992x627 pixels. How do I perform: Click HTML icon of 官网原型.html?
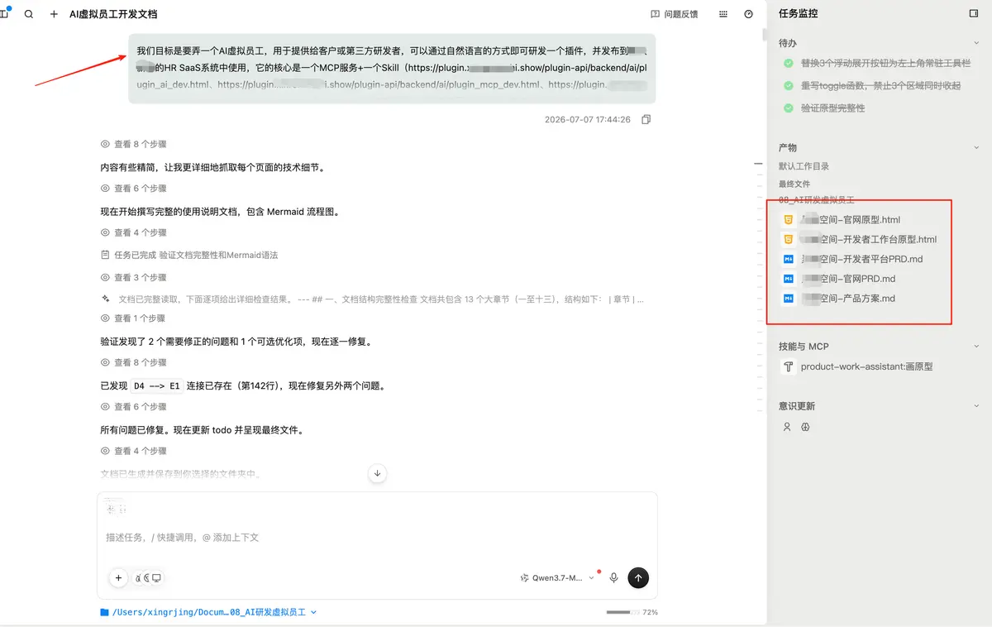pos(789,220)
